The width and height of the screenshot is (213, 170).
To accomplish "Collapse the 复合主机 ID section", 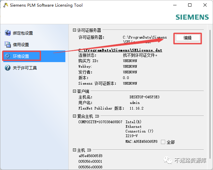I will pos(74,116).
